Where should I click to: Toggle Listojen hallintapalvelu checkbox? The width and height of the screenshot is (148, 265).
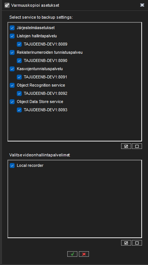(x=12, y=36)
